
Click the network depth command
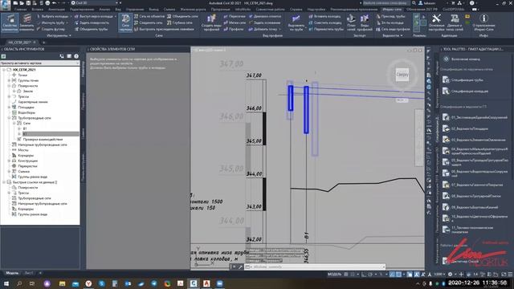(180, 22)
